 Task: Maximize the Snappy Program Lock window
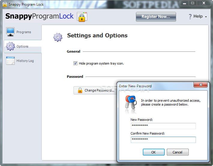click(x=193, y=3)
